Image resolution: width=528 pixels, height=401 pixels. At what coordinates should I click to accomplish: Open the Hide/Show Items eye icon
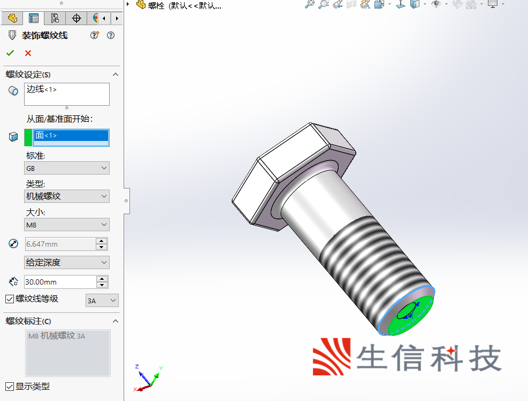(437, 4)
